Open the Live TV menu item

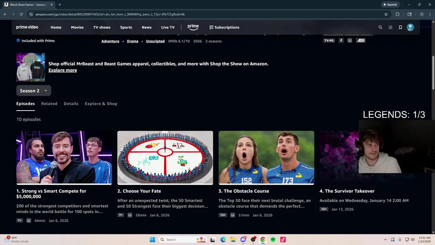tap(168, 27)
